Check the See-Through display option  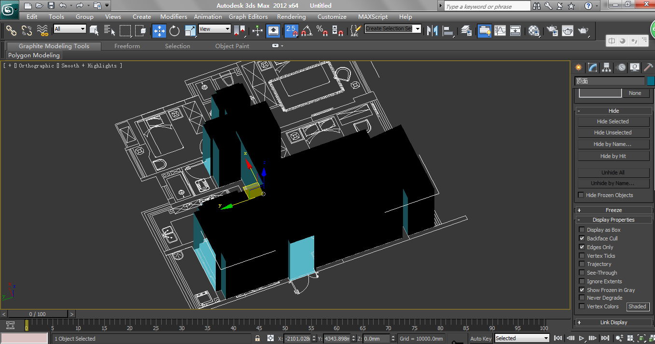581,272
